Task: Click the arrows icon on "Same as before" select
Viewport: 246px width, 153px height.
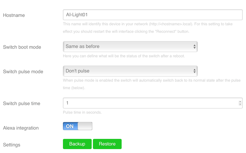Action: coord(194,47)
